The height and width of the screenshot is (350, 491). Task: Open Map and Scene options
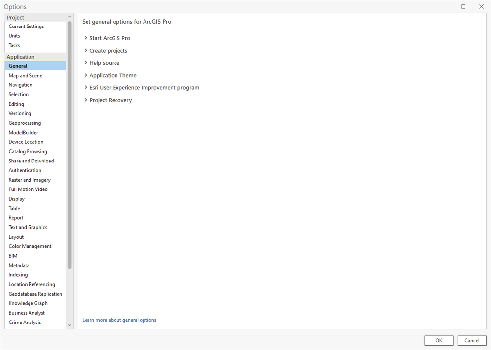tap(35, 76)
